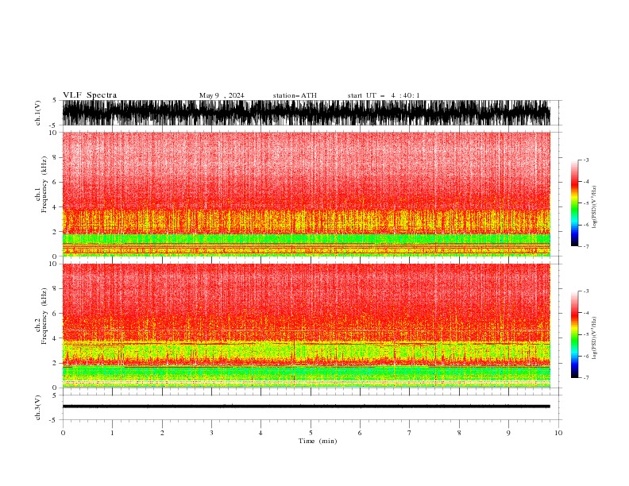This screenshot has width=629, height=486.
Task: Click the ch.3 flat waveform trace
Action: coord(306,407)
